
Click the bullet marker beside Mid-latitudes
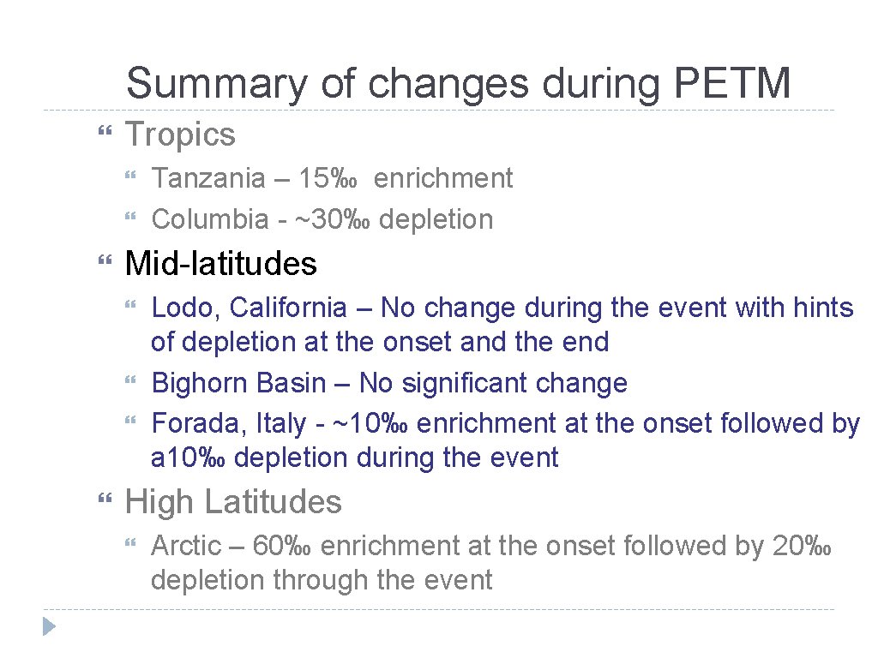106,261
